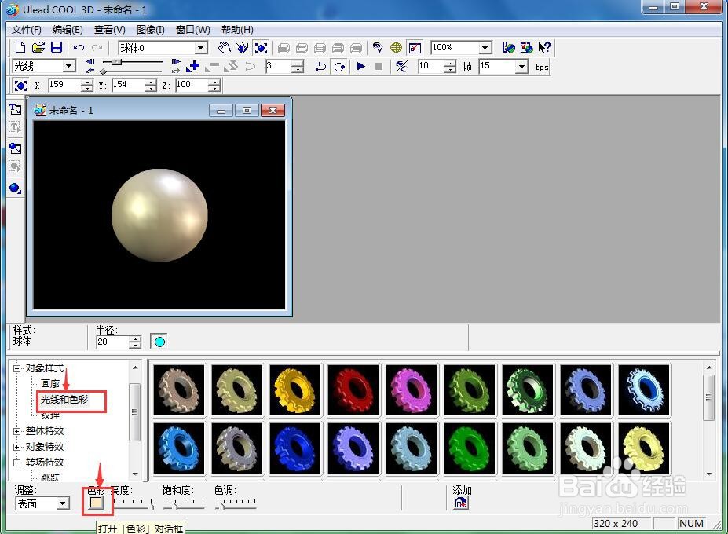Stop the animation playback
This screenshot has height=534, width=728.
pos(379,67)
